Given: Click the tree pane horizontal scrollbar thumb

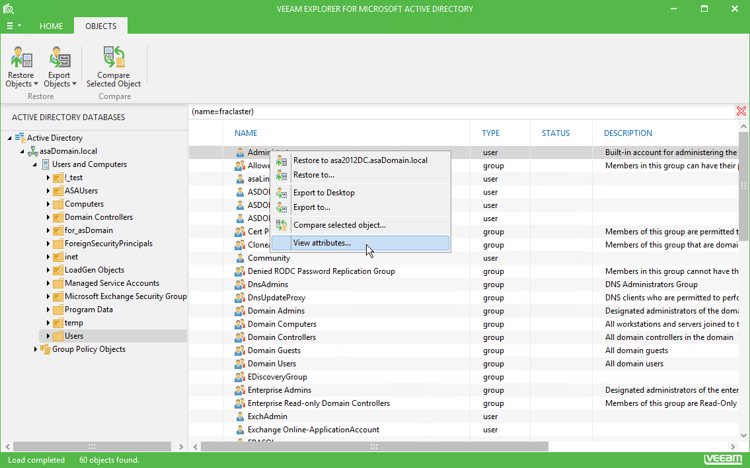Looking at the screenshot, I should coord(92,446).
